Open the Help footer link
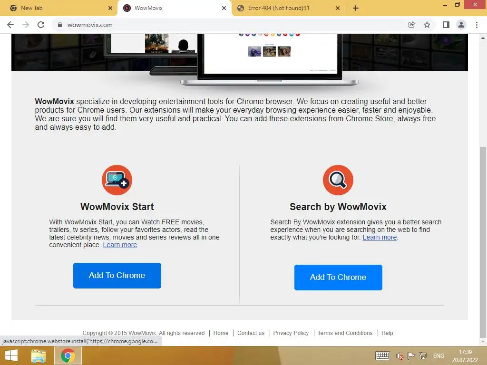487x365 pixels. 387,333
